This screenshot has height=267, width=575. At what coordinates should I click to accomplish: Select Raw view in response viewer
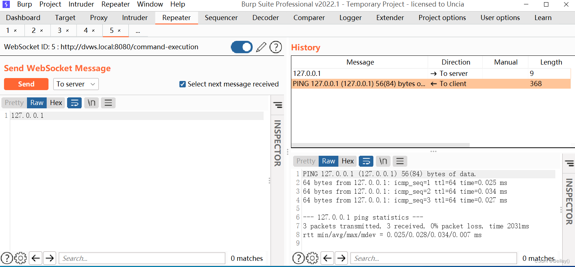[329, 161]
